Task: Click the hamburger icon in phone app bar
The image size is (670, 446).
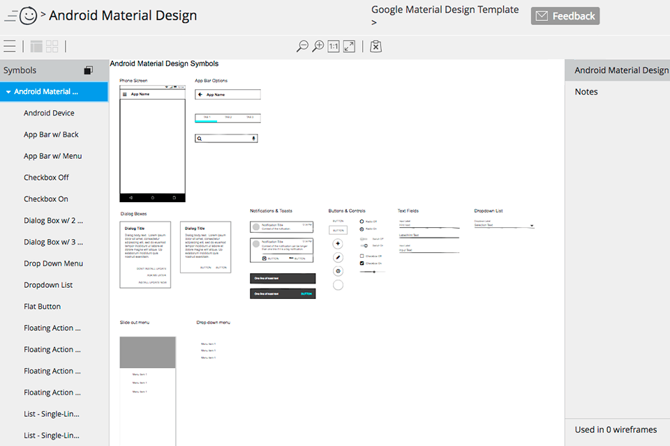Action: [x=125, y=94]
